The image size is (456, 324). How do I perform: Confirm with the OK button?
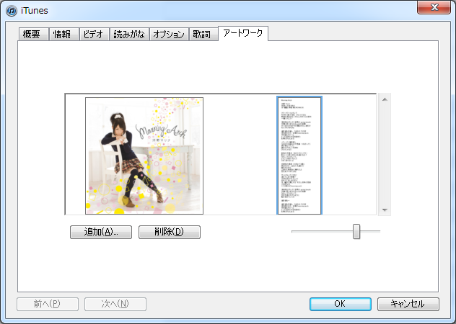click(341, 304)
